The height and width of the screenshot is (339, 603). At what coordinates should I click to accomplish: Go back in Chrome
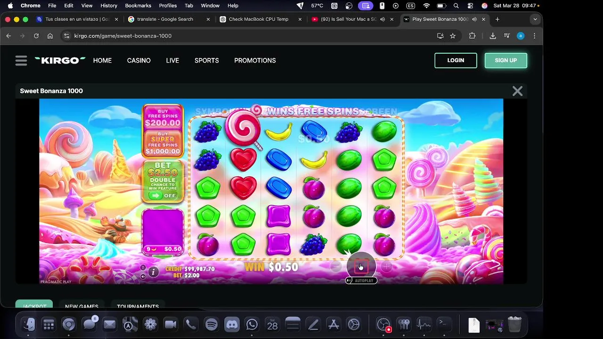[x=8, y=36]
